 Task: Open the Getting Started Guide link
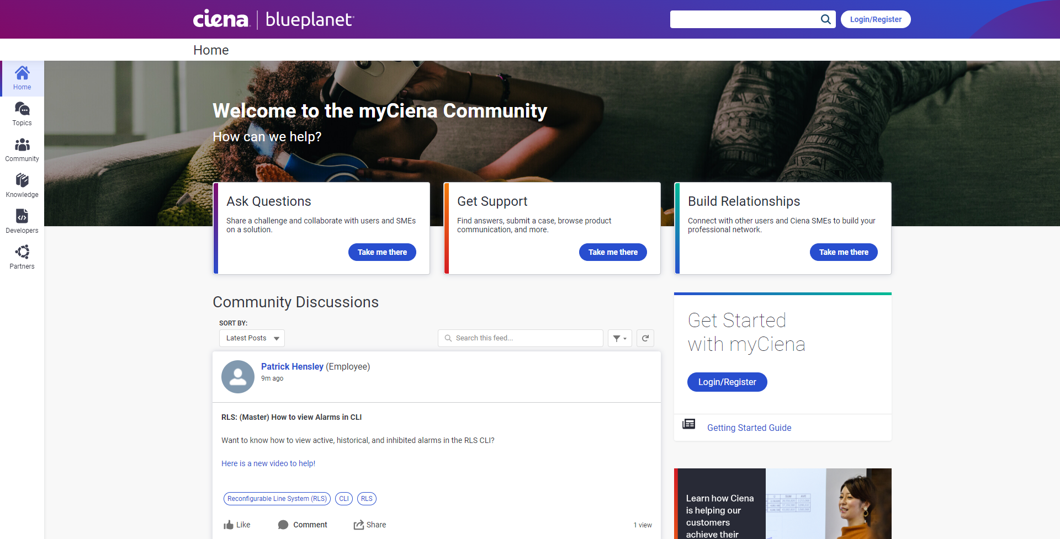[749, 428]
